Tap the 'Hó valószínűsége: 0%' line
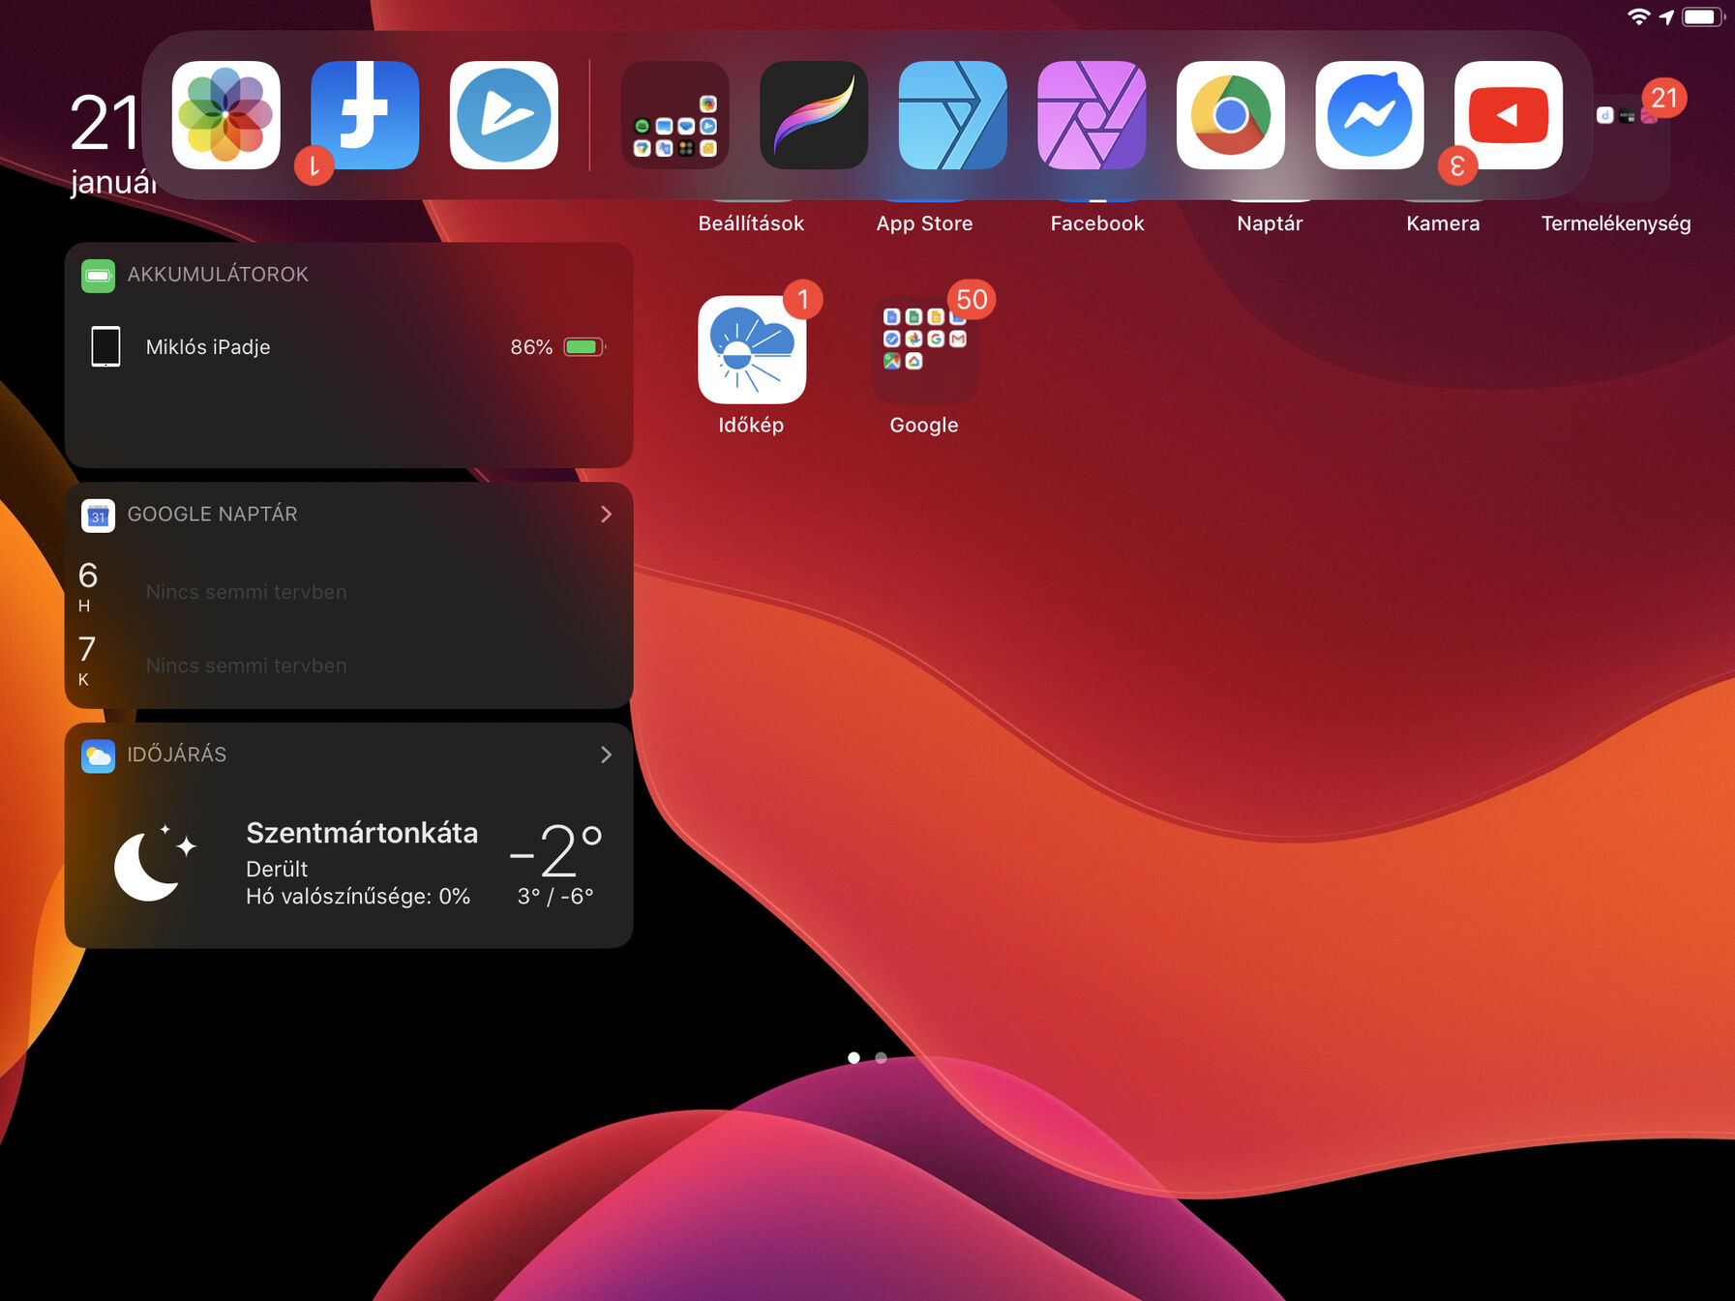Image resolution: width=1735 pixels, height=1301 pixels. point(358,897)
